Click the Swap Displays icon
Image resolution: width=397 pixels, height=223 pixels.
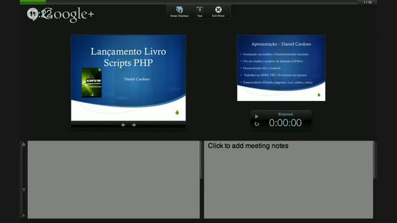[179, 12]
